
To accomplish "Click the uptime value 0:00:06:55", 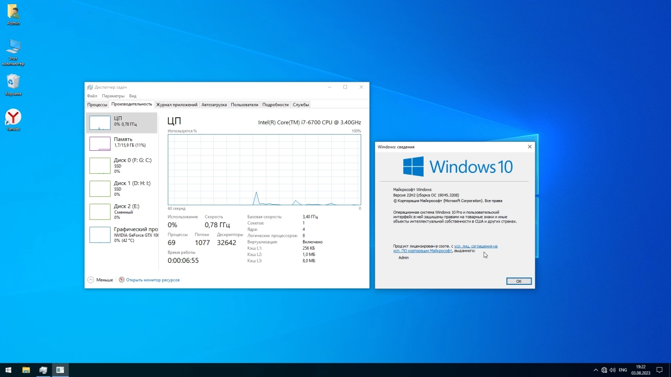I will [183, 260].
